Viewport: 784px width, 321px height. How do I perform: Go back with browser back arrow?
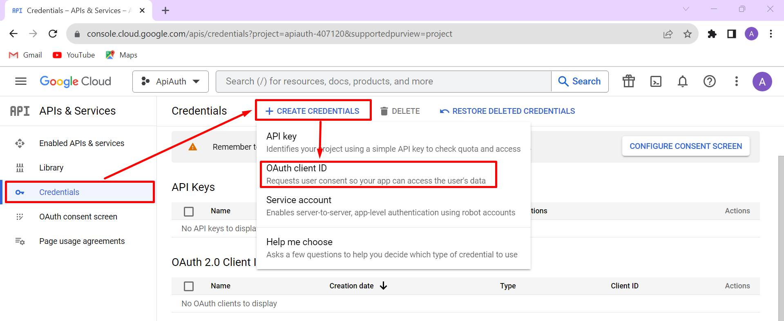[x=13, y=34]
